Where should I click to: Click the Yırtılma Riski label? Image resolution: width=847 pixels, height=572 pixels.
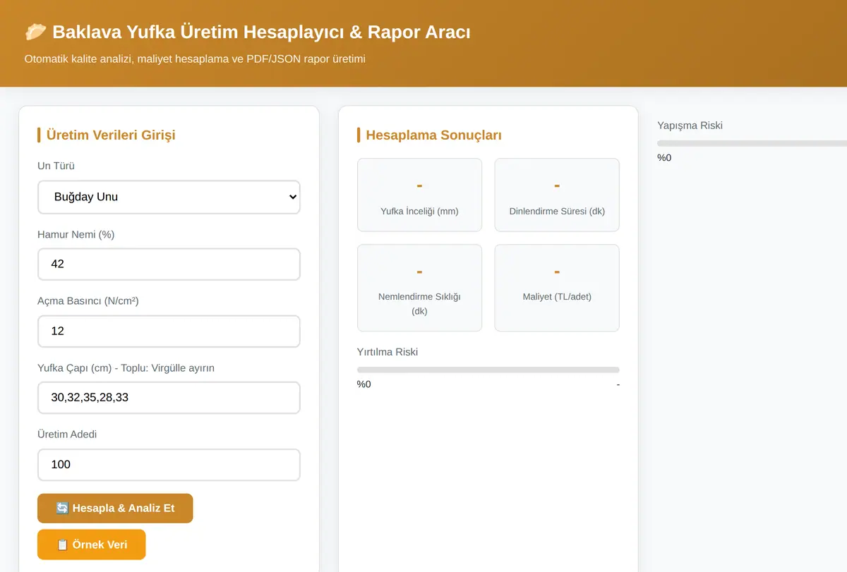coord(388,352)
